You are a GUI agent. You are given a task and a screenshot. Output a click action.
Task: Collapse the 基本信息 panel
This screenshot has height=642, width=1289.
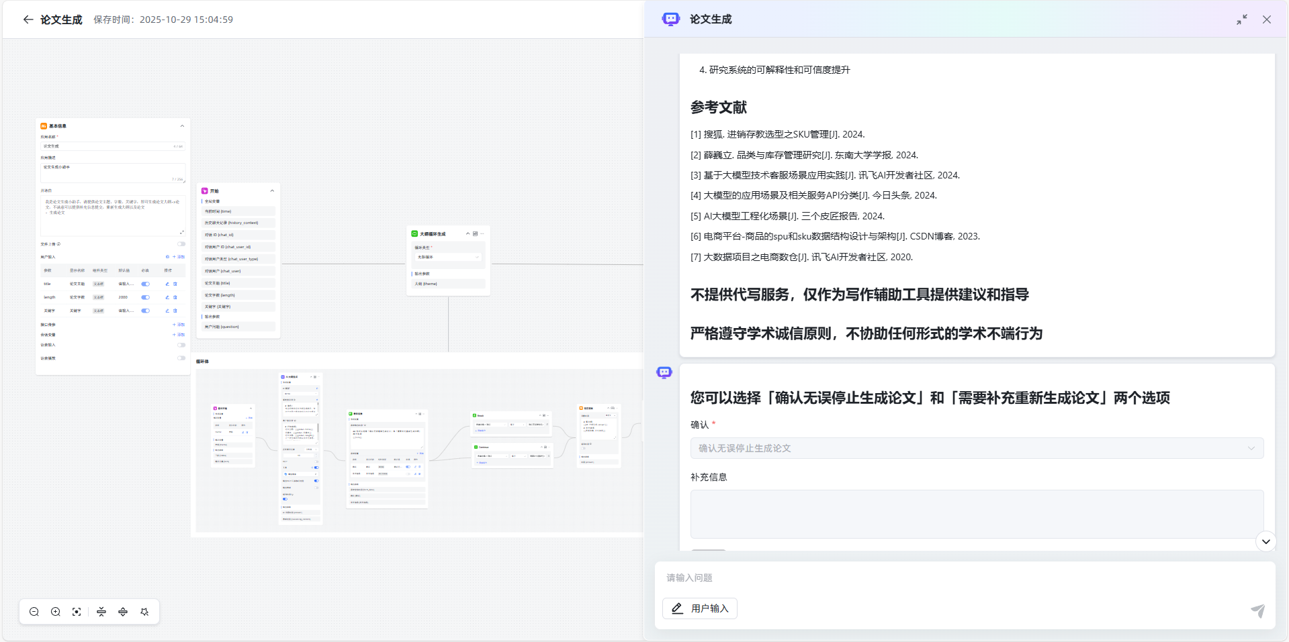[181, 125]
